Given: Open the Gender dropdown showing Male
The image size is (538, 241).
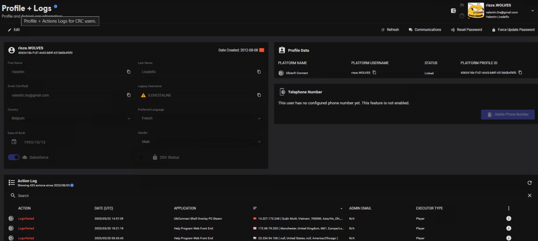Looking at the screenshot, I should pos(259,142).
